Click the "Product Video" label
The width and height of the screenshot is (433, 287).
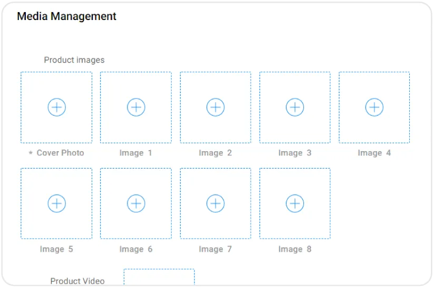pos(77,281)
